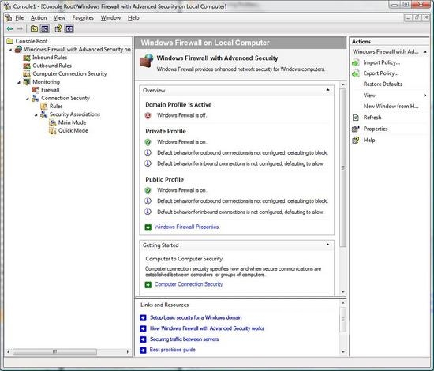434x371 pixels.
Task: Click 'Public Profile' heading
Action: (x=164, y=180)
